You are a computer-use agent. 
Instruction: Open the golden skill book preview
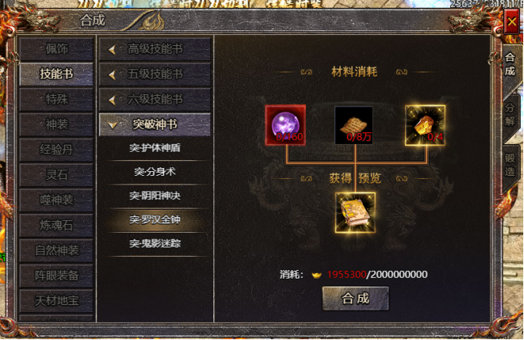pyautogui.click(x=355, y=212)
